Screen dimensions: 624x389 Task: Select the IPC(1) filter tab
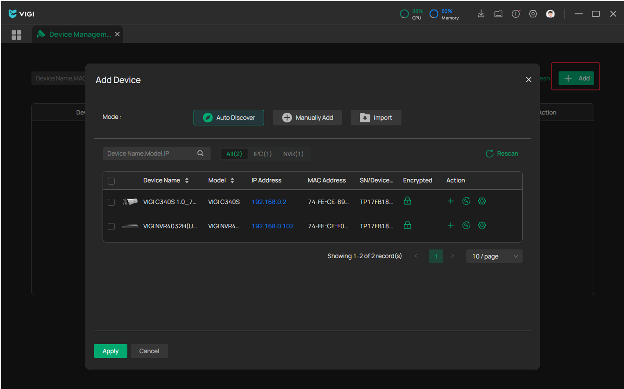[x=262, y=154]
